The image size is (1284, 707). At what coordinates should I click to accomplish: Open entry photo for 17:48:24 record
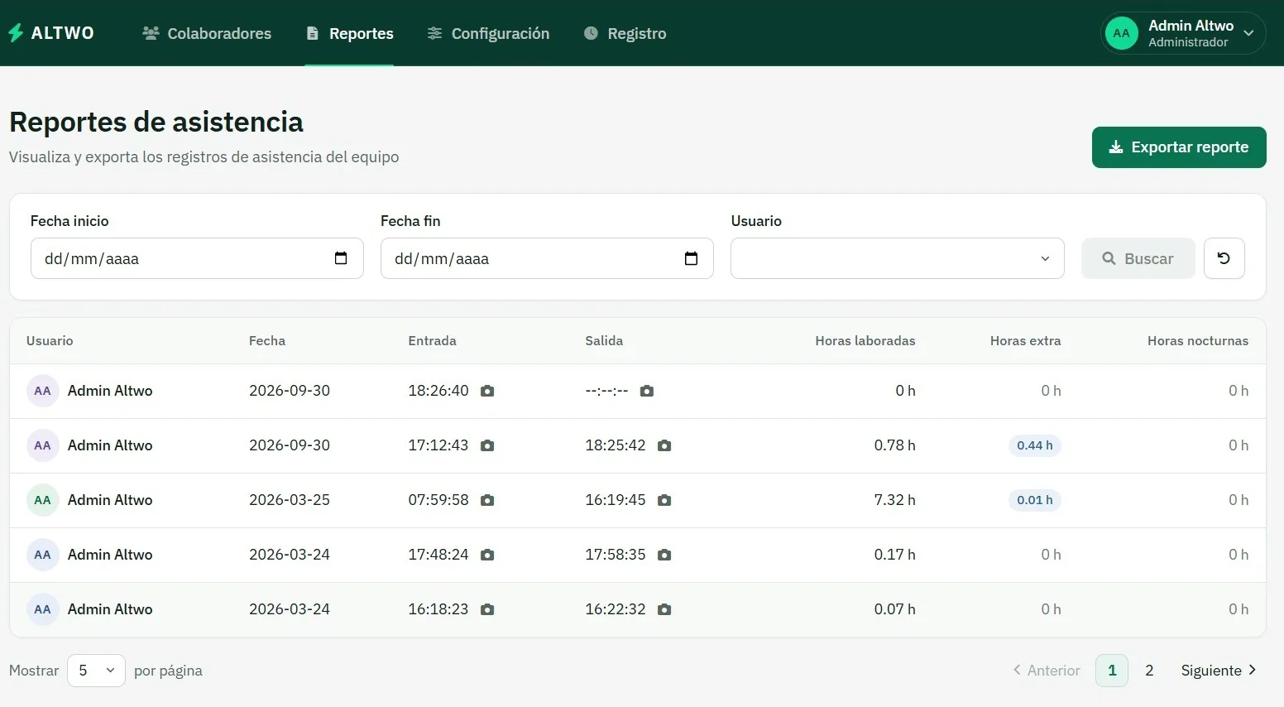[x=487, y=555]
